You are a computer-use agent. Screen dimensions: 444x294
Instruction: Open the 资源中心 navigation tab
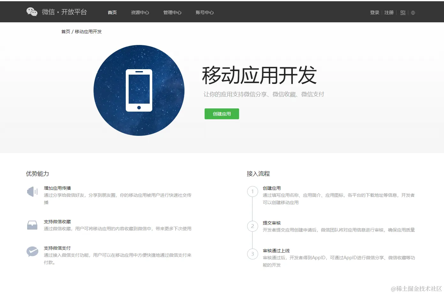click(140, 12)
